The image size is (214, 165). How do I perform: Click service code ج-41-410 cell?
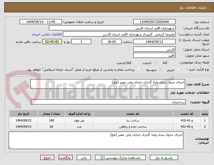tap(187, 120)
